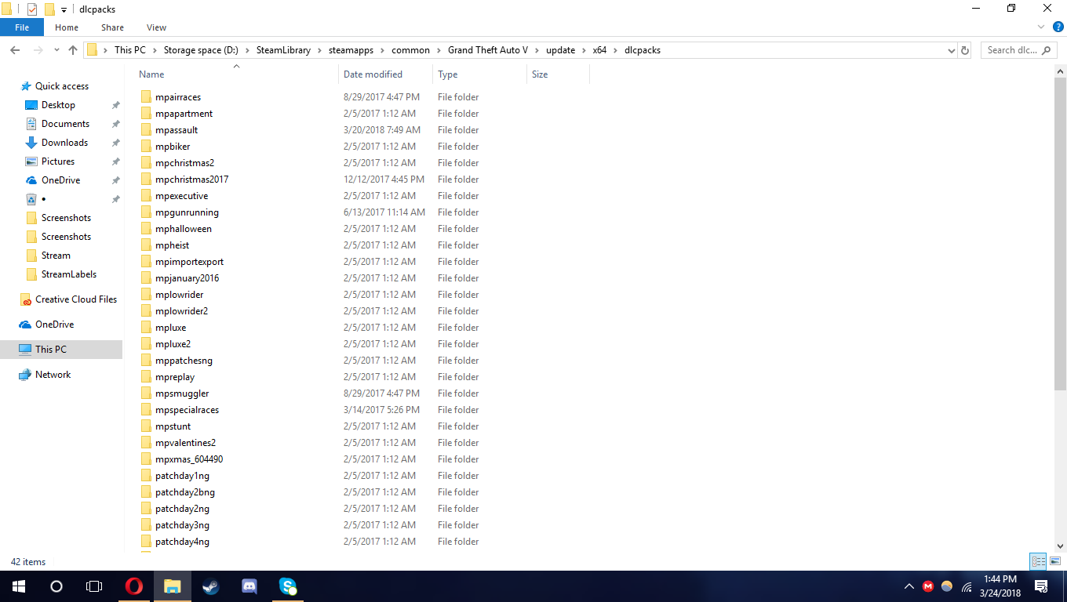Screen dimensions: 1067x602
Task: Open Skype from the taskbar
Action: point(288,586)
